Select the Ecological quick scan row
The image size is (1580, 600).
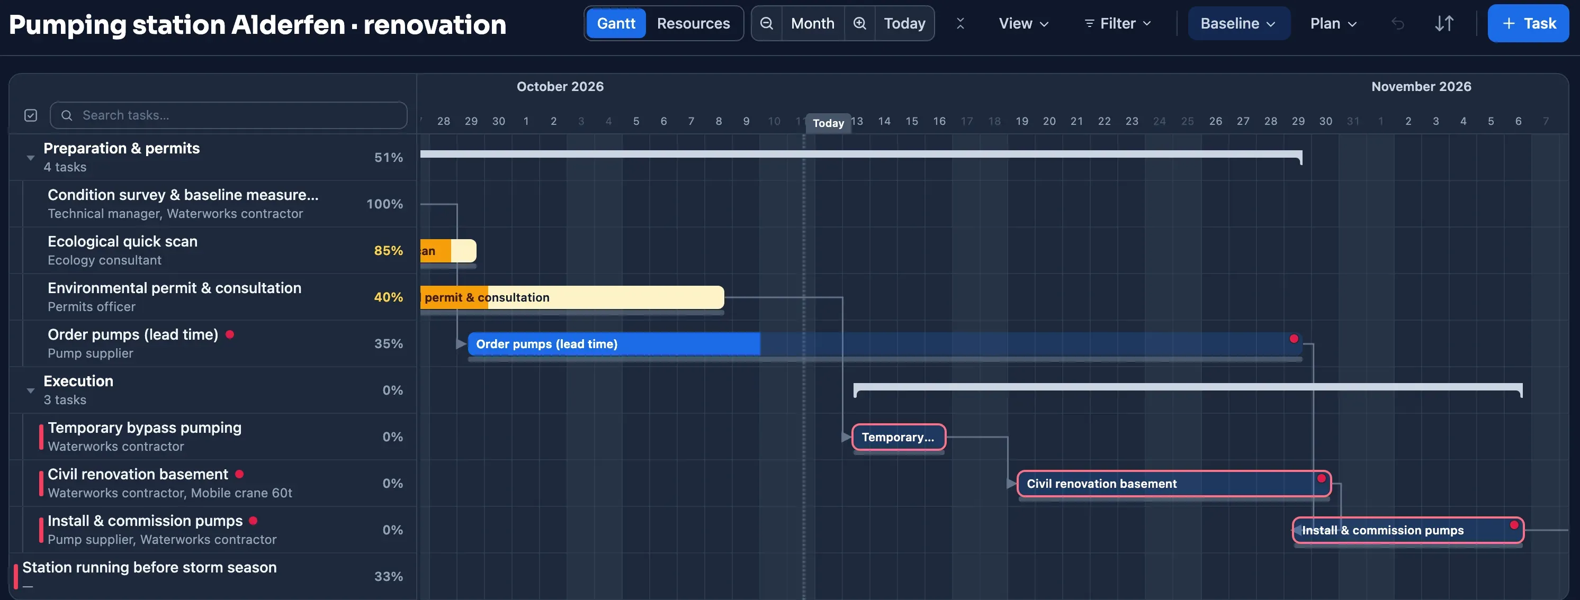213,250
